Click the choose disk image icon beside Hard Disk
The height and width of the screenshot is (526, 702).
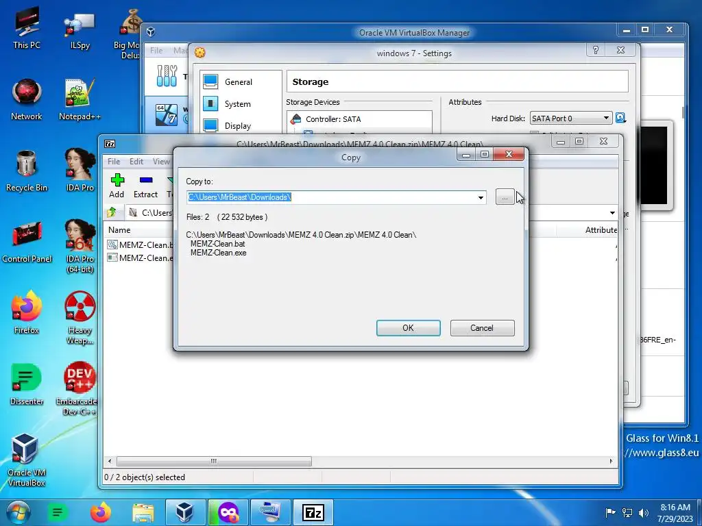coord(620,118)
